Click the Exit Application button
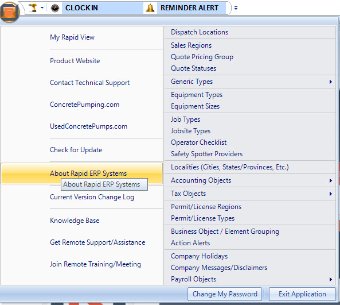 302,294
